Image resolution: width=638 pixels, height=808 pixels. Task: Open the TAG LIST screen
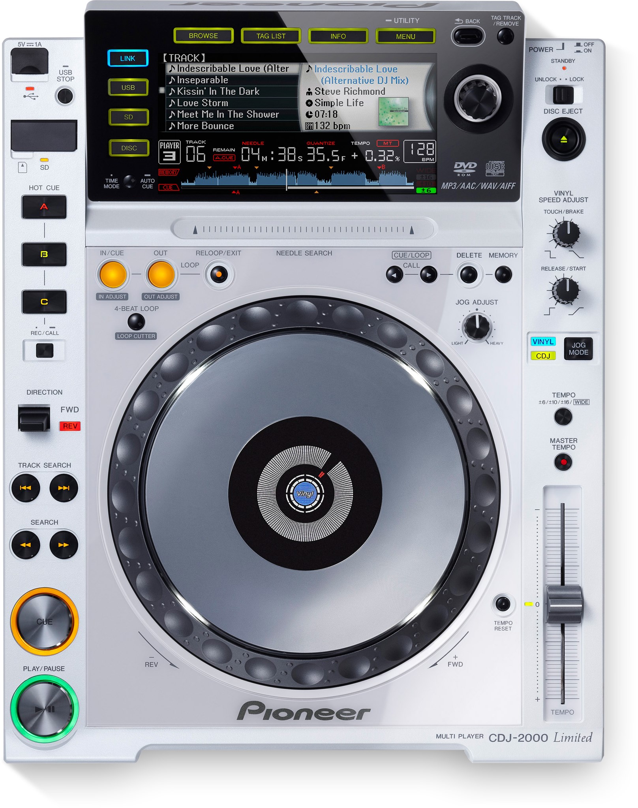(271, 36)
